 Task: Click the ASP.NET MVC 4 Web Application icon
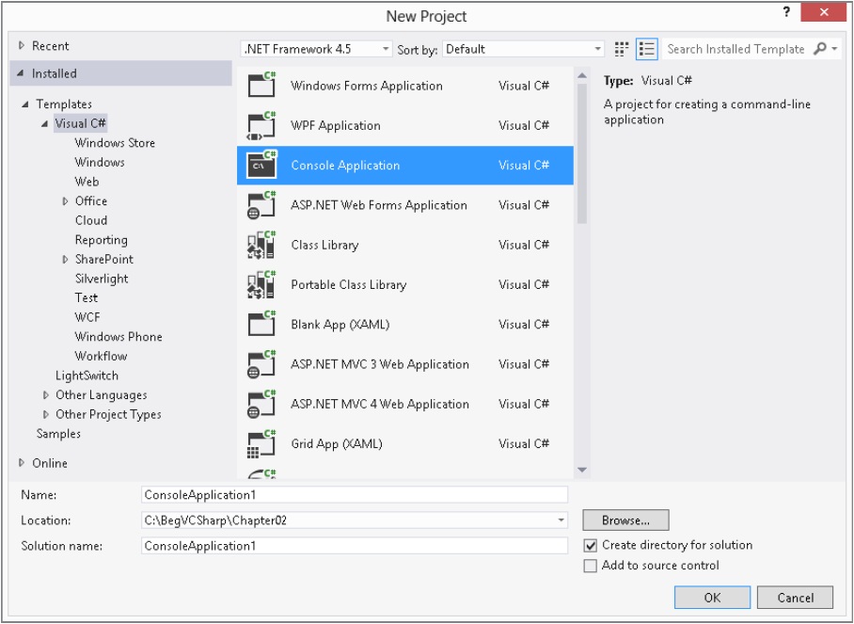pos(262,404)
